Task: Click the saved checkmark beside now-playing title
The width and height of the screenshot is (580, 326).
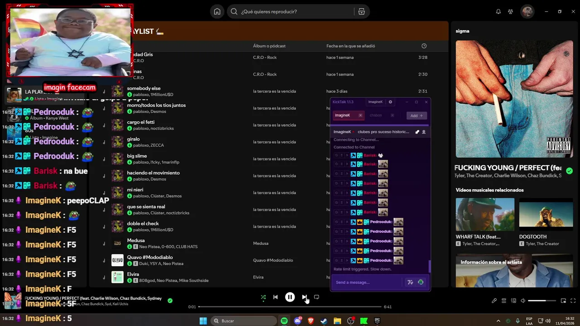Action: [170, 300]
